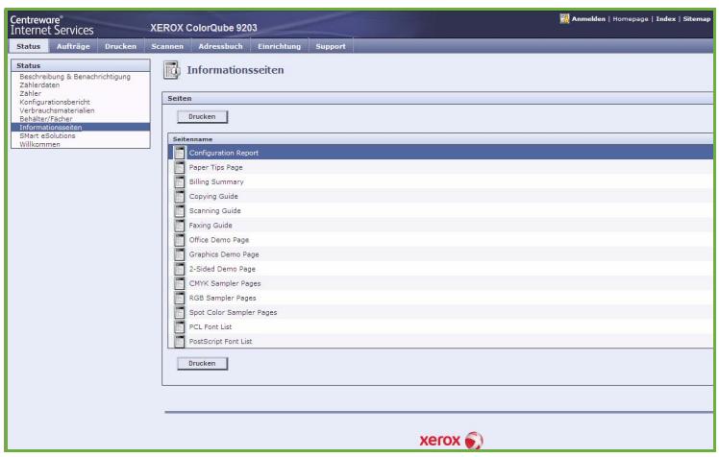Image resolution: width=719 pixels, height=457 pixels.
Task: Select the Faxing Guide row text
Action: pyautogui.click(x=211, y=226)
